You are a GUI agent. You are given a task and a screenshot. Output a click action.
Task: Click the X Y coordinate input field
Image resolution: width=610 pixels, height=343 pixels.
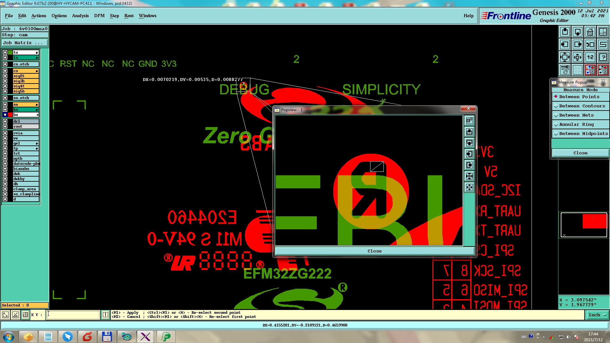[x=73, y=315]
